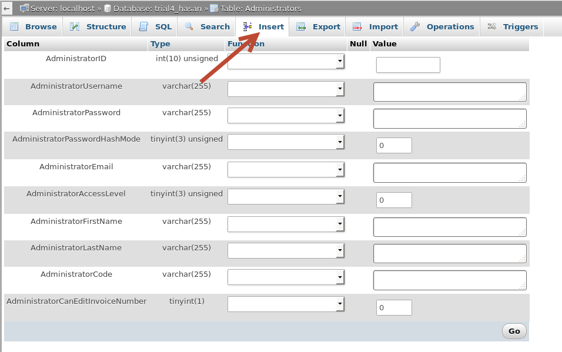This screenshot has width=562, height=352.
Task: Collapse navigation with the left arrow icon
Action: pyautogui.click(x=7, y=9)
